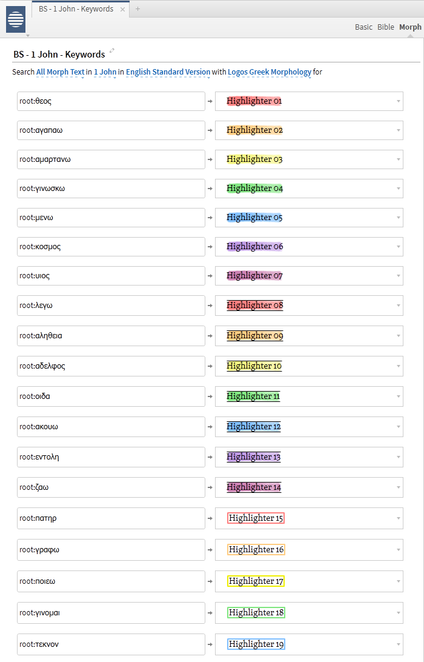Click the Logos Greek Morphology link
Image resolution: width=424 pixels, height=662 pixels.
(x=269, y=72)
